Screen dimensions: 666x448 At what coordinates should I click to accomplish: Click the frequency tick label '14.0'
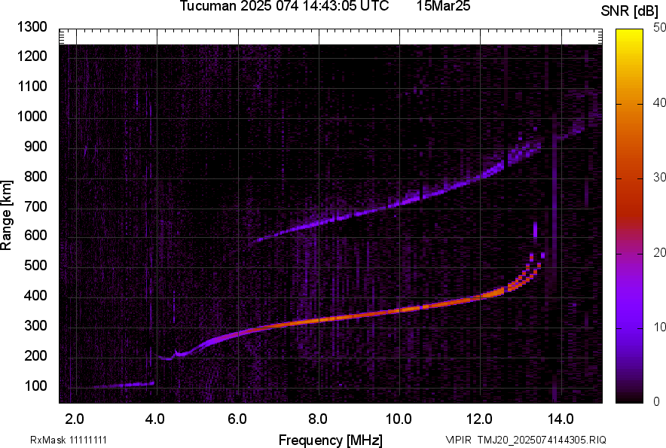point(561,419)
